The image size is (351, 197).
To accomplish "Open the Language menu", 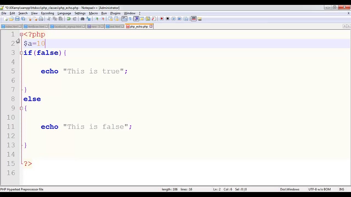I will [64, 13].
